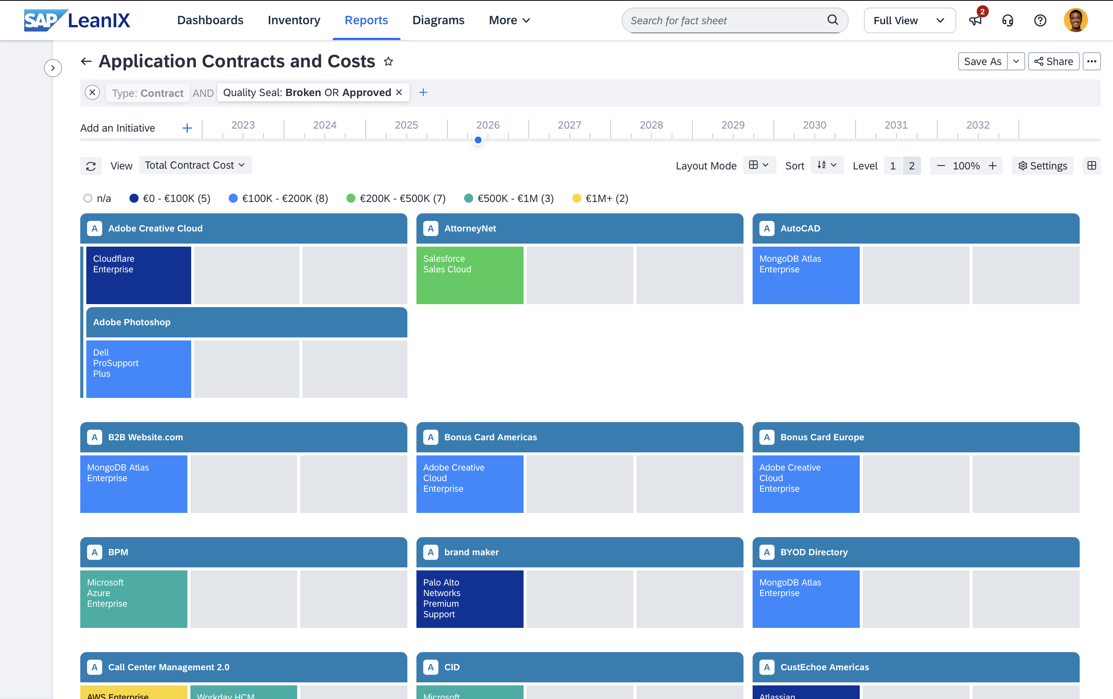Favorite the report with the star icon

click(x=388, y=61)
